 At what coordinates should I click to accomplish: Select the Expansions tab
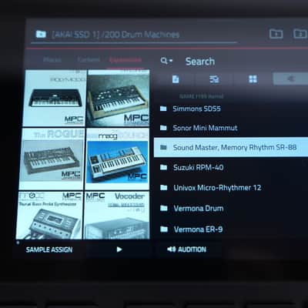(126, 60)
